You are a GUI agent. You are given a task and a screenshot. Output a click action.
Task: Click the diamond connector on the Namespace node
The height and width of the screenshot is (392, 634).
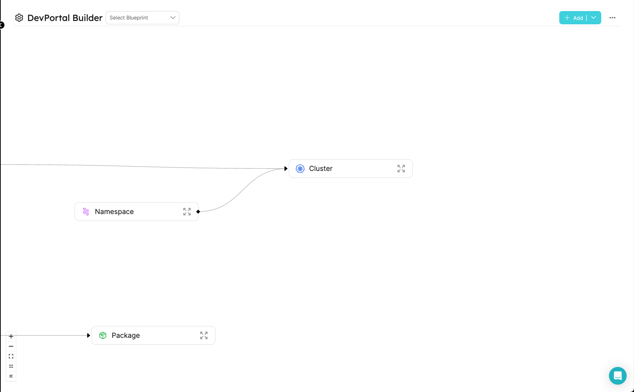coord(198,211)
